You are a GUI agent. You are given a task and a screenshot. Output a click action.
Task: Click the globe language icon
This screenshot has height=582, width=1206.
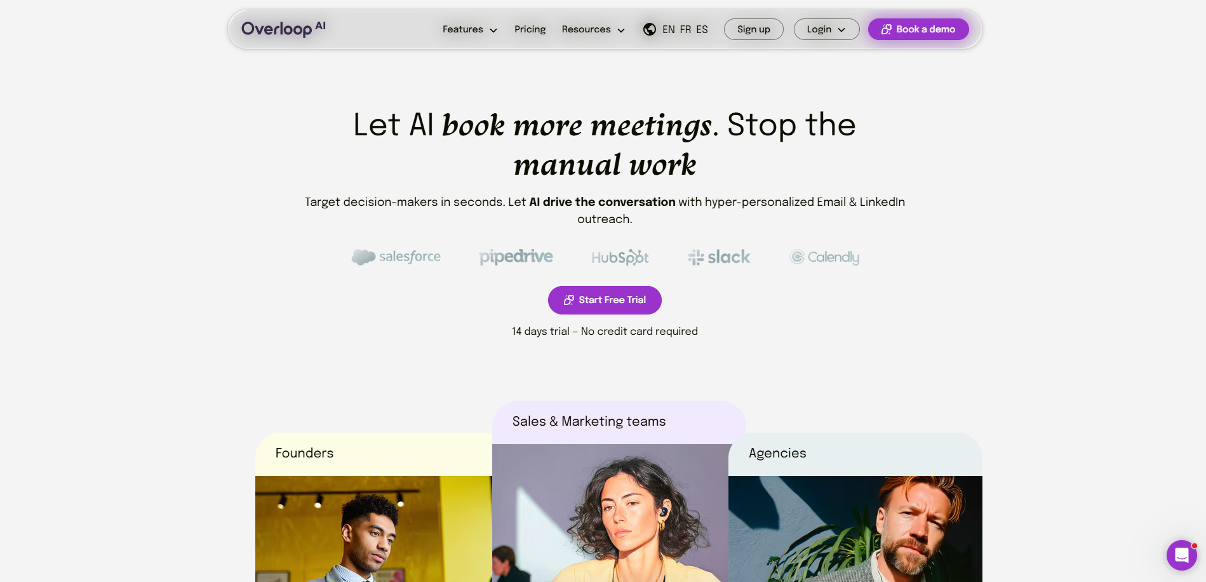click(650, 29)
